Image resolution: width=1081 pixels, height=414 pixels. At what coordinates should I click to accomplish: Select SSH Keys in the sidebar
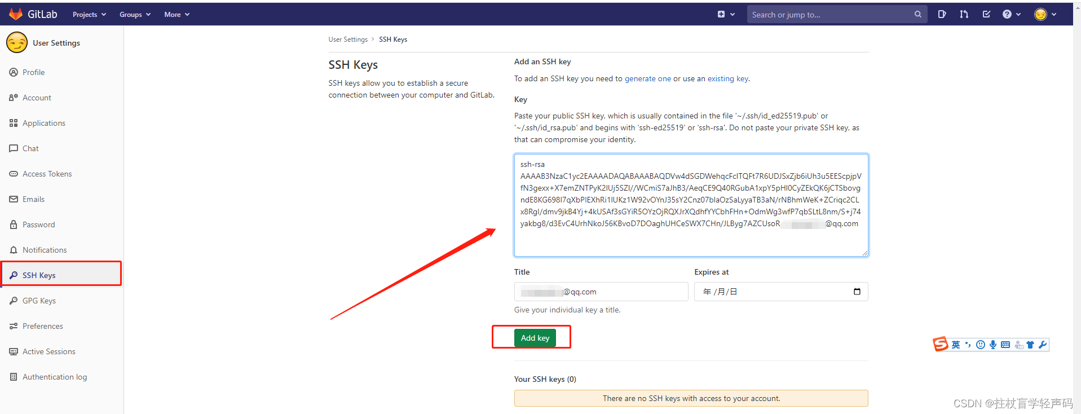click(61, 275)
